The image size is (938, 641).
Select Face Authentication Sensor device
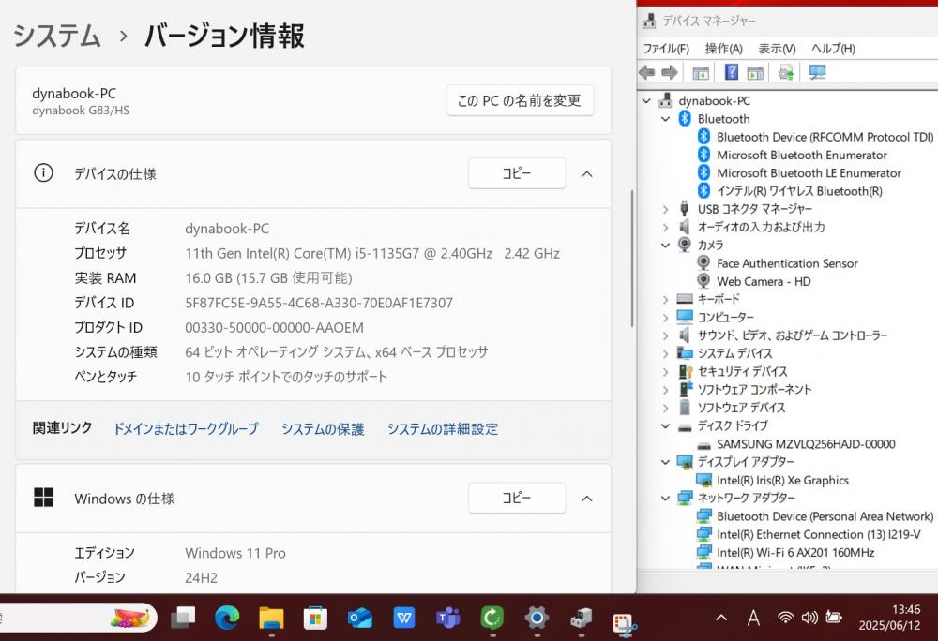[787, 263]
